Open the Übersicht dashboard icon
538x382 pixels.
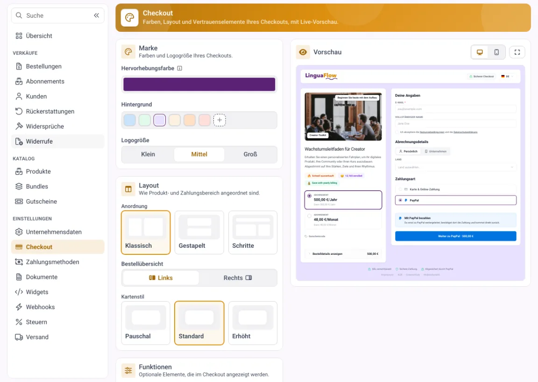pos(19,36)
